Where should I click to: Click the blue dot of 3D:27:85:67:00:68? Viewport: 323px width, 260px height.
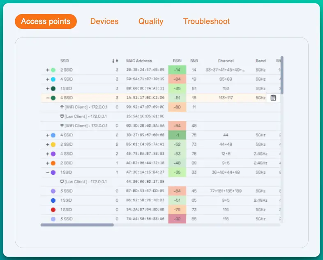point(53,135)
